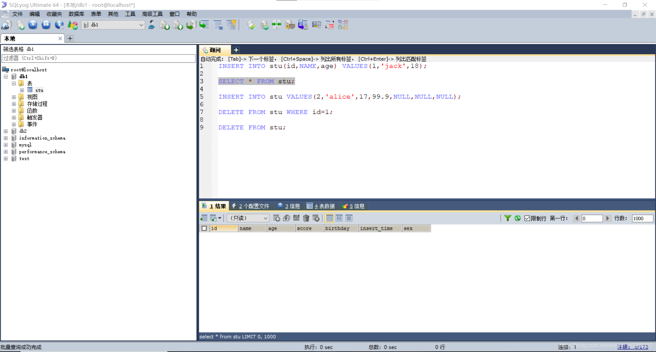Open the 数据库 menu

pyautogui.click(x=76, y=14)
